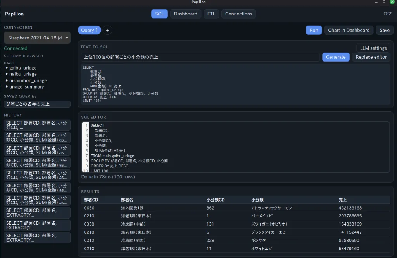This screenshot has height=258, width=397.
Task: Add a new query tab
Action: pos(107,30)
